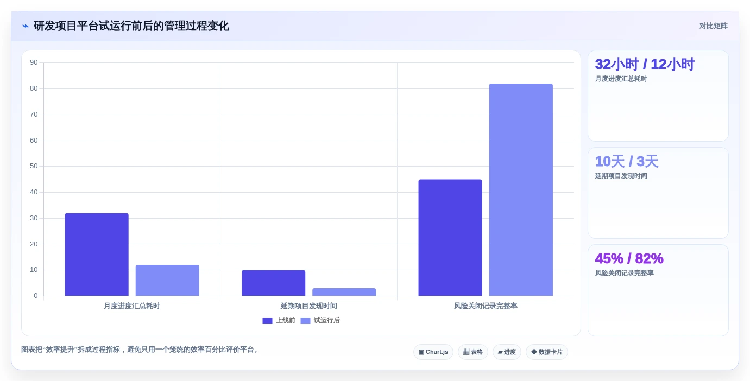This screenshot has width=750, height=381.
Task: Click the lightning icon beside the dashboard title
Action: tap(26, 26)
